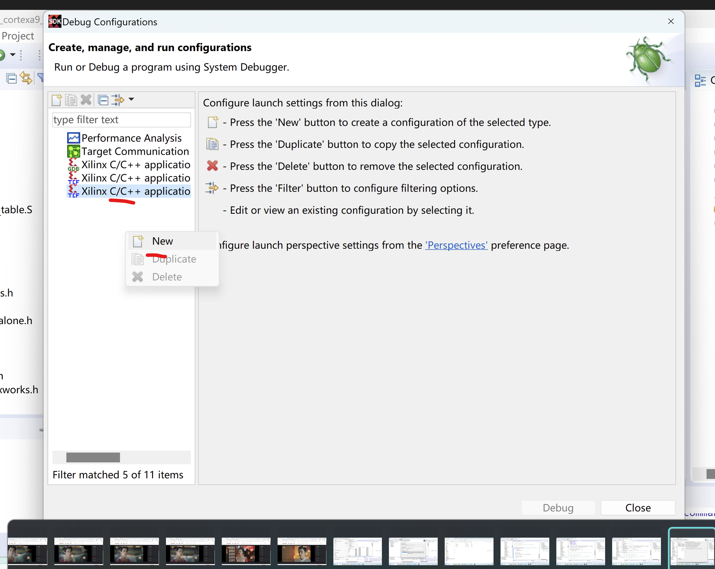Select Performance Analysis configuration type
The image size is (715, 569).
pyautogui.click(x=125, y=138)
